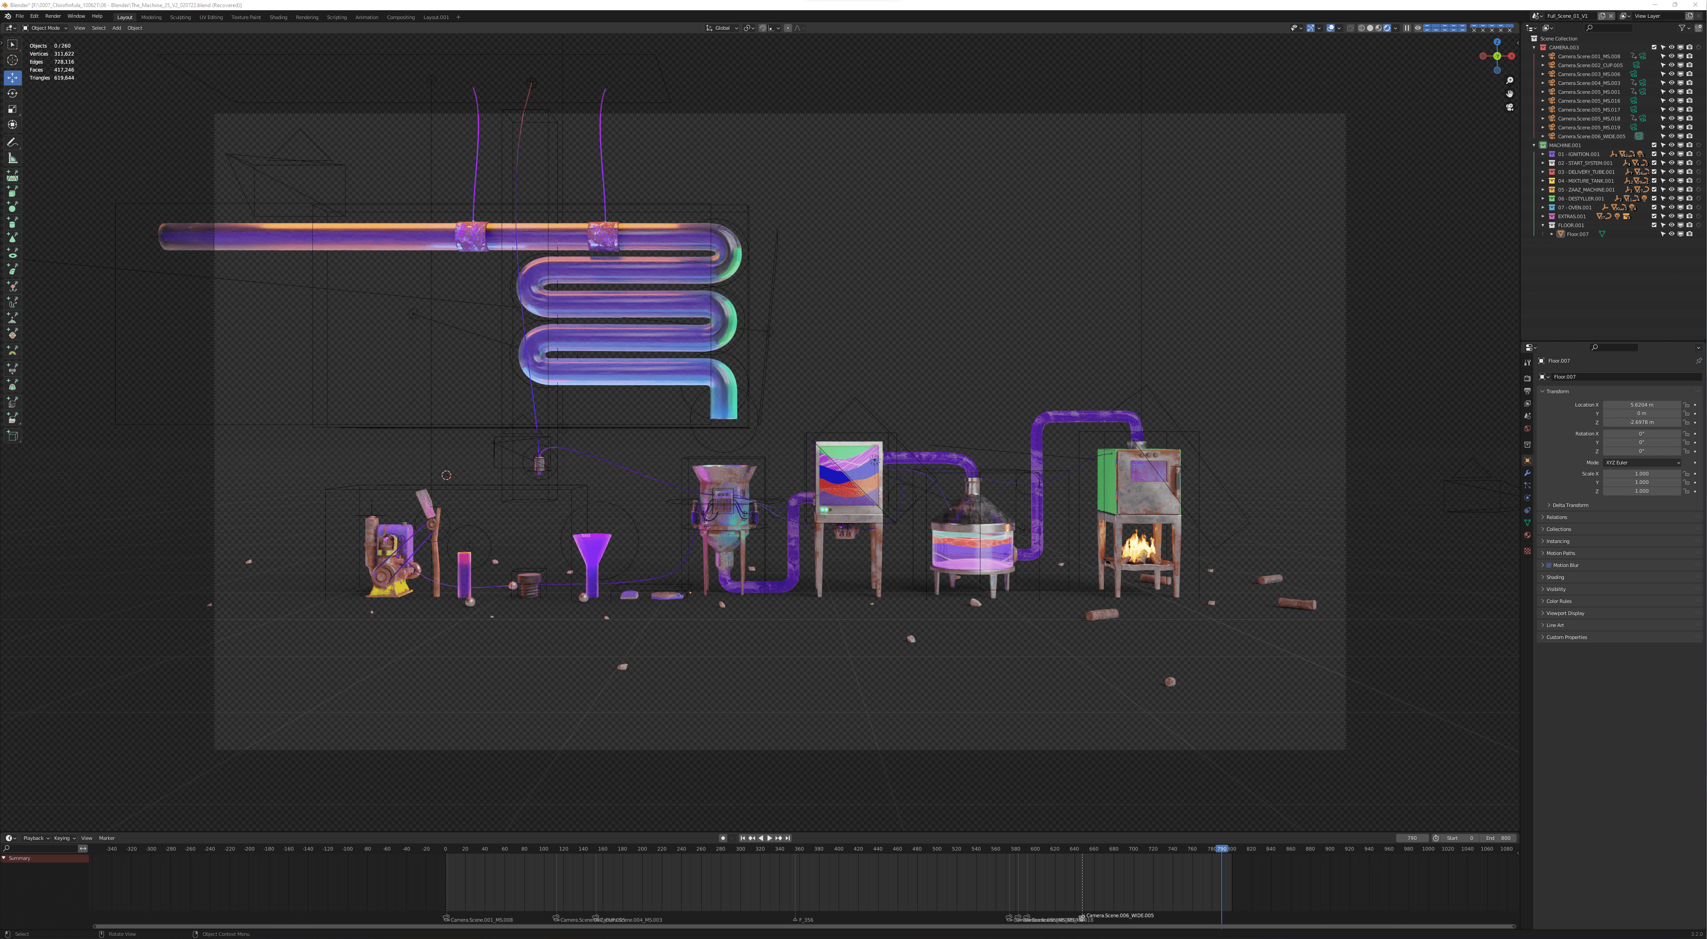This screenshot has height=939, width=1707.
Task: Expand the 01 - IGNITION.001 collection
Action: pos(1543,154)
